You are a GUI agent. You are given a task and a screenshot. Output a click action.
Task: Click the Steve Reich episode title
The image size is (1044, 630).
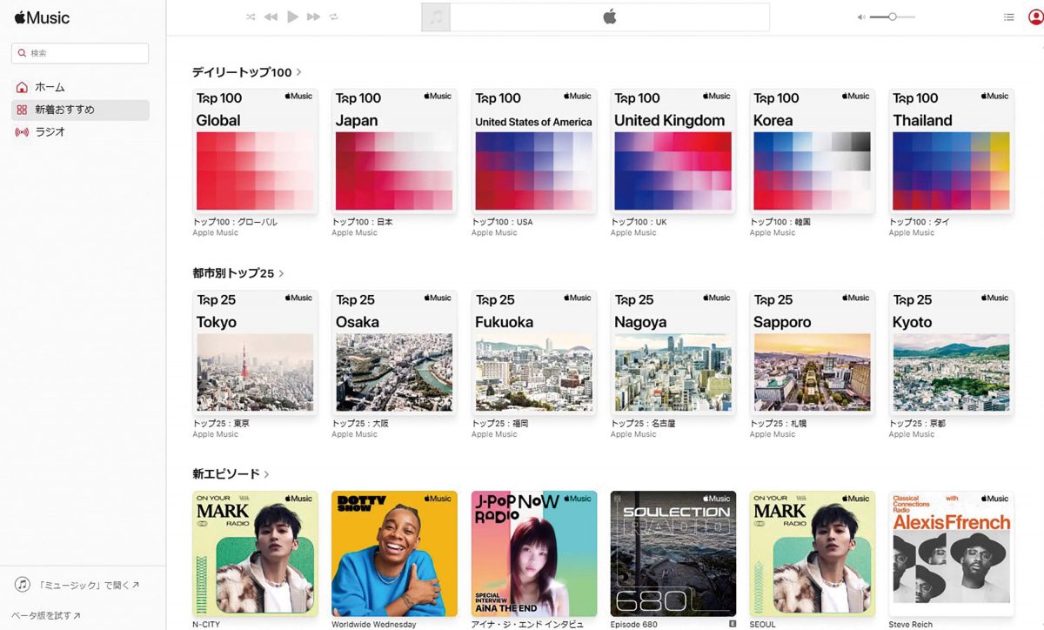(x=910, y=625)
